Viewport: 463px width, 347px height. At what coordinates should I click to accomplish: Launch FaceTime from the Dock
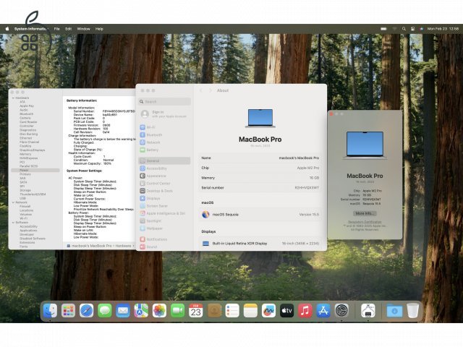click(177, 311)
